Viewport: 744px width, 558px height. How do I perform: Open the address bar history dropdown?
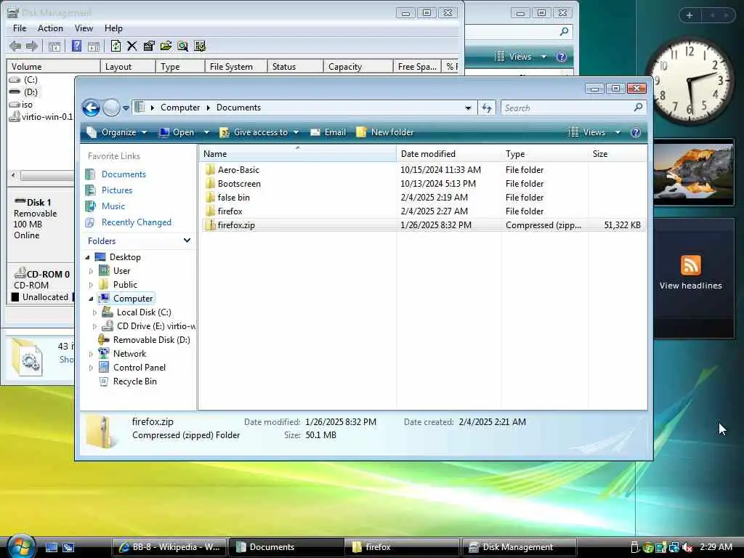click(468, 108)
